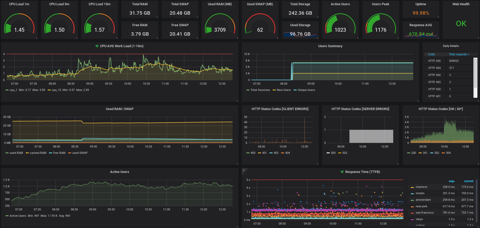480x228 pixels.
Task: Open the CPU AVG Work Load panel title menu
Action: tap(122, 46)
